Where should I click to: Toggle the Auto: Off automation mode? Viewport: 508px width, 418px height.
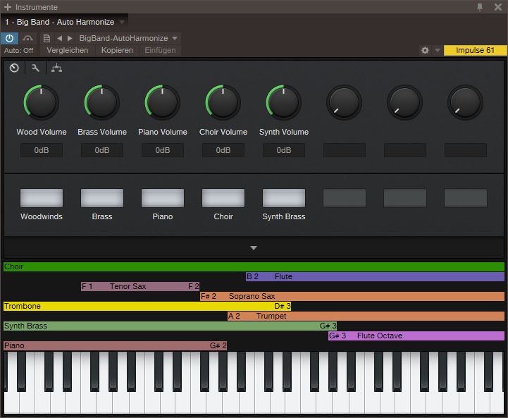(18, 51)
